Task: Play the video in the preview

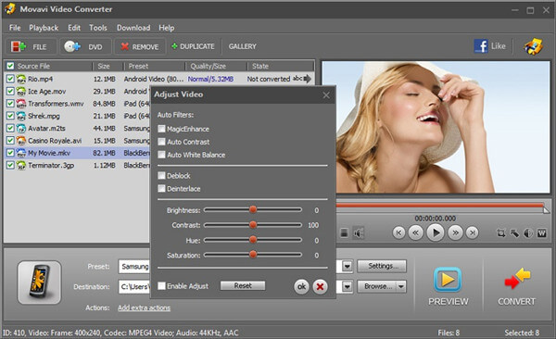Action: point(436,233)
